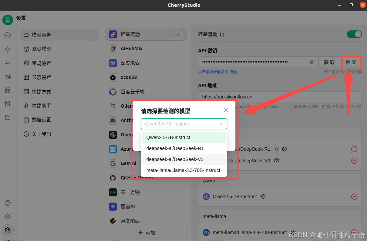Open settings gear in the sidebar
This screenshot has height=241, width=367.
coord(8,230)
